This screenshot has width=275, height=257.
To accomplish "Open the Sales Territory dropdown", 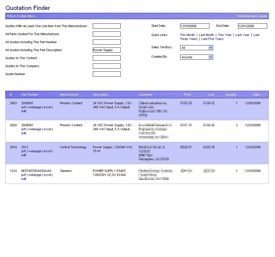I will point(197,48).
